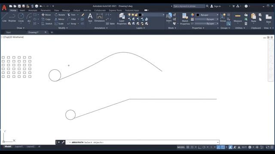
Task: Select the Dimension tool
Action: click(x=99, y=18)
